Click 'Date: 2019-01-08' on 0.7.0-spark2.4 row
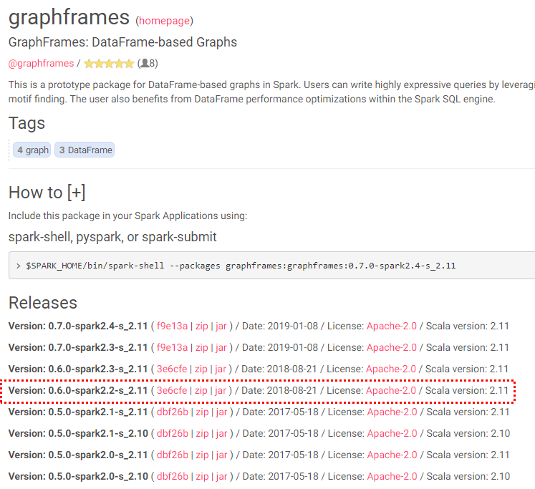The image size is (535, 489). tap(280, 326)
